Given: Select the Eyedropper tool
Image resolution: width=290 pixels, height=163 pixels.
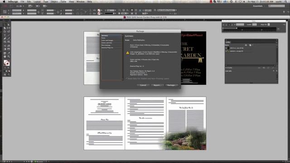Looking at the screenshot, I should click(9, 53).
